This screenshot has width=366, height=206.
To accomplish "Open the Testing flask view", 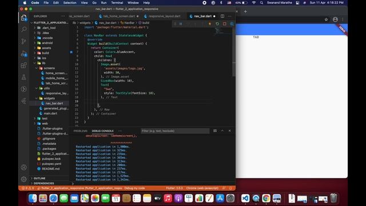I will (24, 77).
